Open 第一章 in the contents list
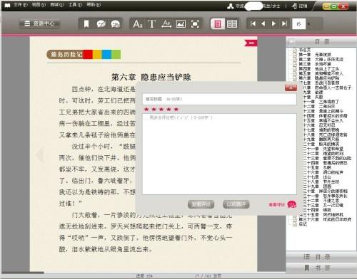Image resolution: width=357 pixels, height=279 pixels. (x=315, y=55)
